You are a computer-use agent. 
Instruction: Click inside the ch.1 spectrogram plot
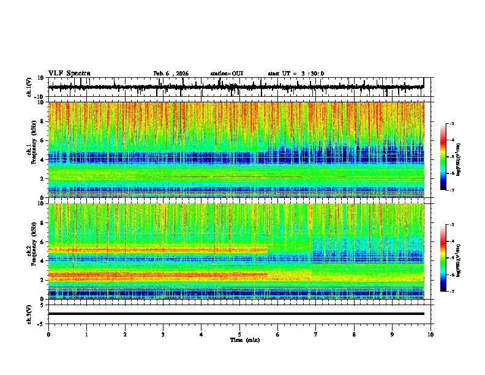tap(236, 150)
